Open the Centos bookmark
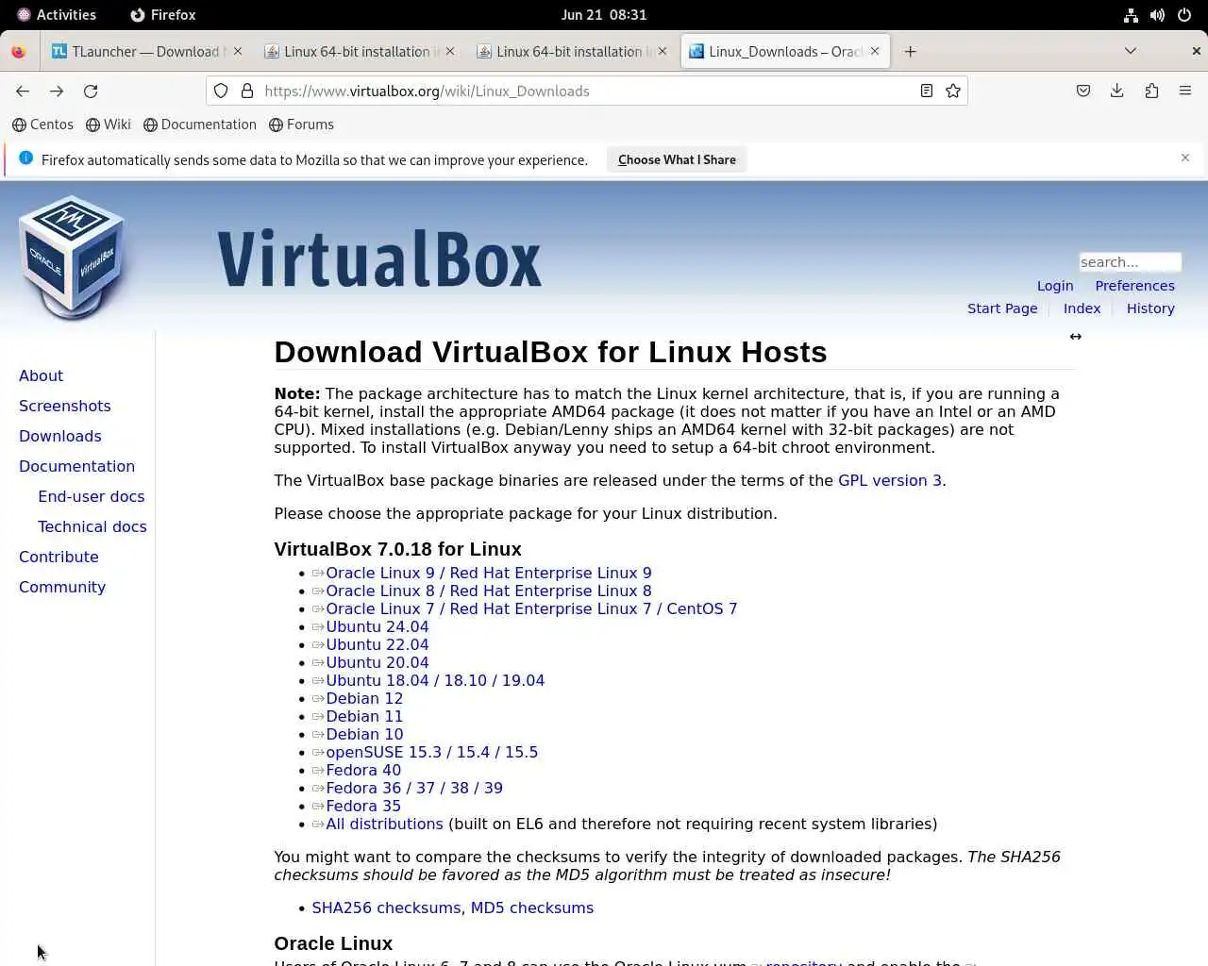 pyautogui.click(x=42, y=125)
